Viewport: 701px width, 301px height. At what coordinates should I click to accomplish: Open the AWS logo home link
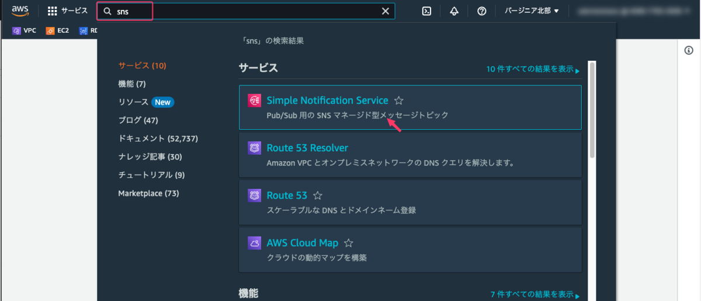click(20, 11)
